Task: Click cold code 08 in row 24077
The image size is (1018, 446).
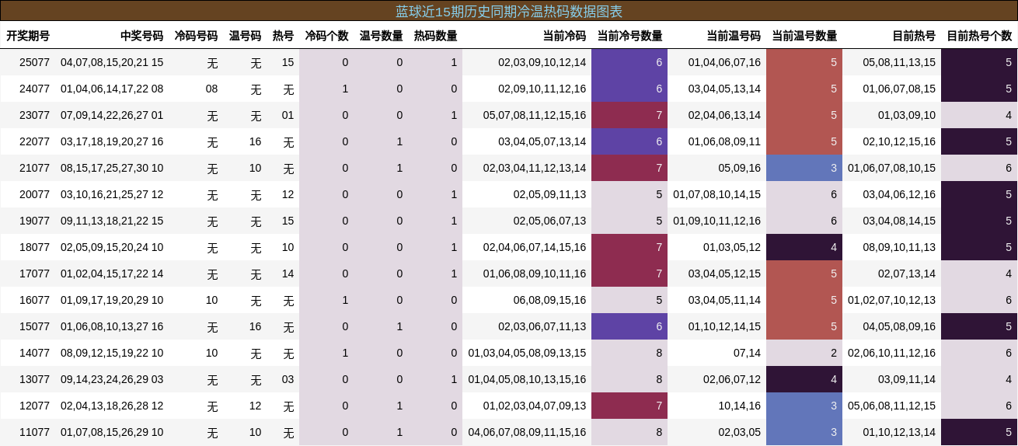Action: (x=211, y=89)
